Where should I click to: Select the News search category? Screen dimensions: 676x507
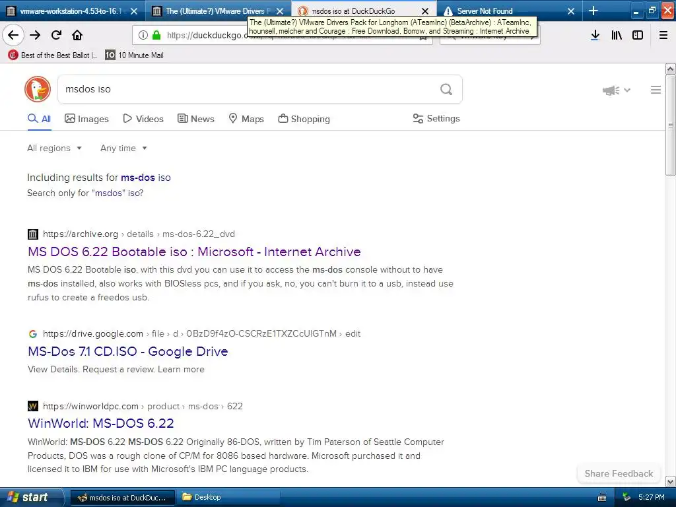(x=195, y=119)
